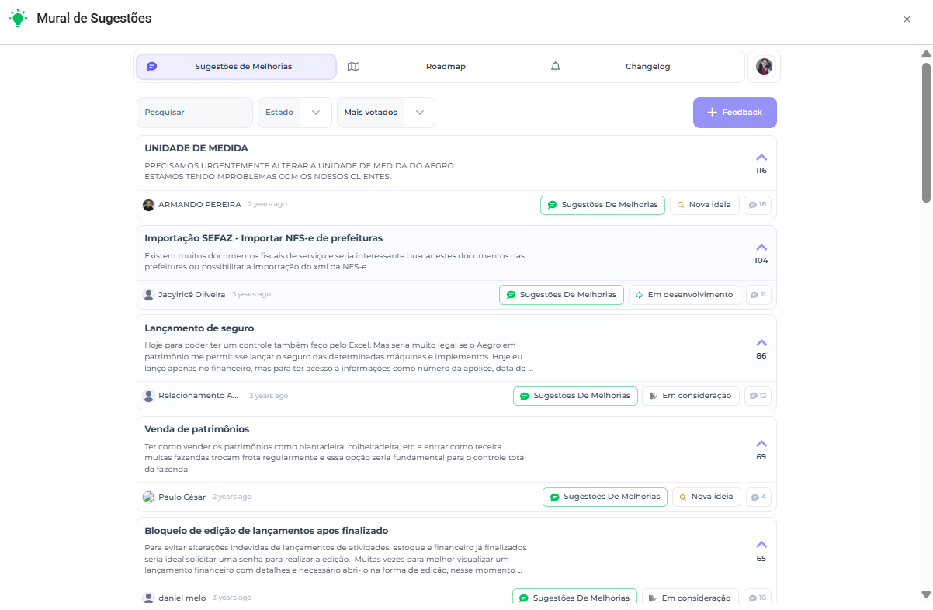Select the Sugestões de Melhorias tab

(x=236, y=67)
